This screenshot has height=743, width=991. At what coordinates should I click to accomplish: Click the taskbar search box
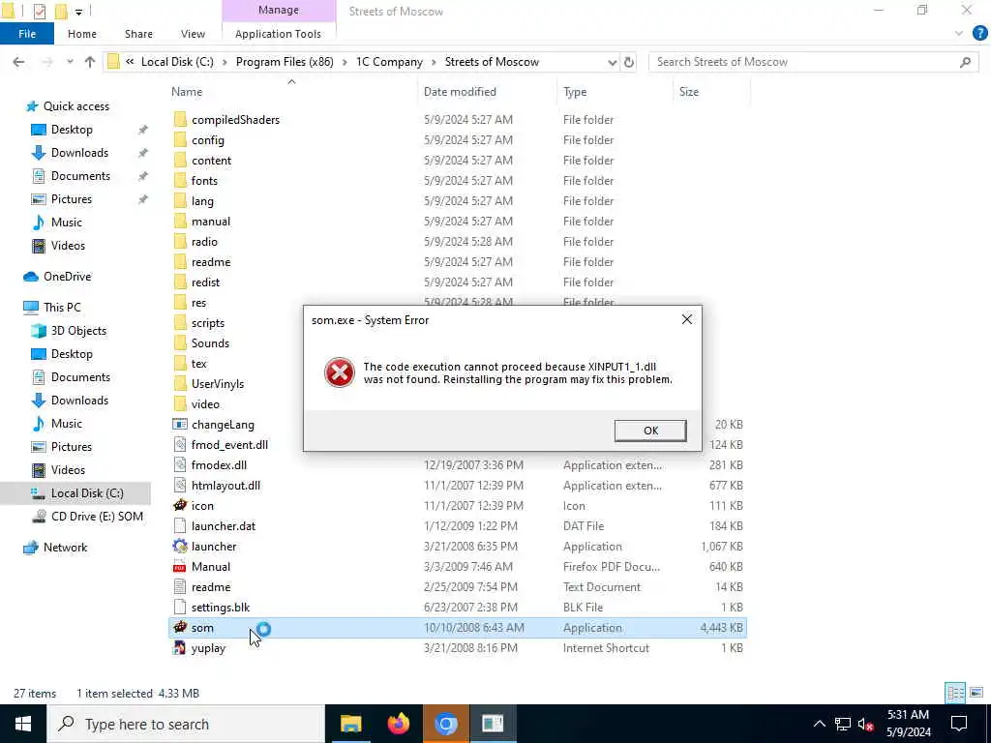tap(186, 724)
